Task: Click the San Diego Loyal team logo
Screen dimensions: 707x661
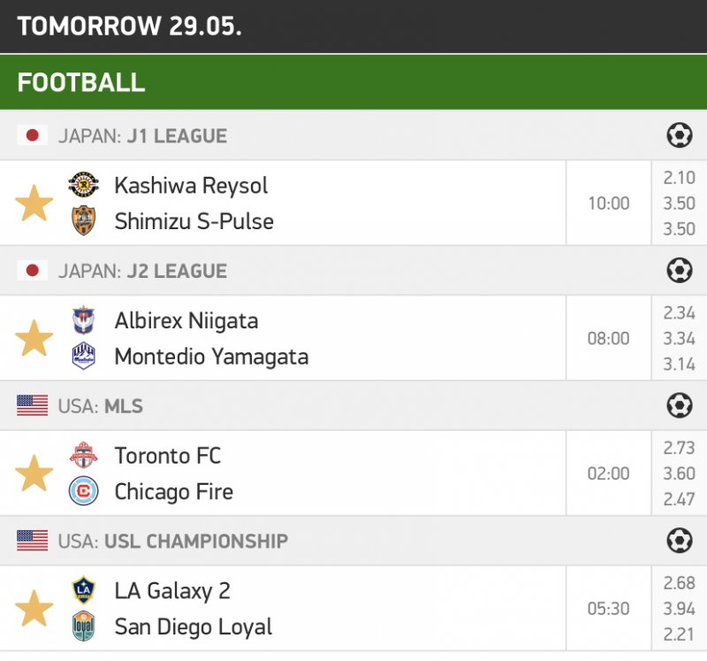Action: tap(84, 626)
